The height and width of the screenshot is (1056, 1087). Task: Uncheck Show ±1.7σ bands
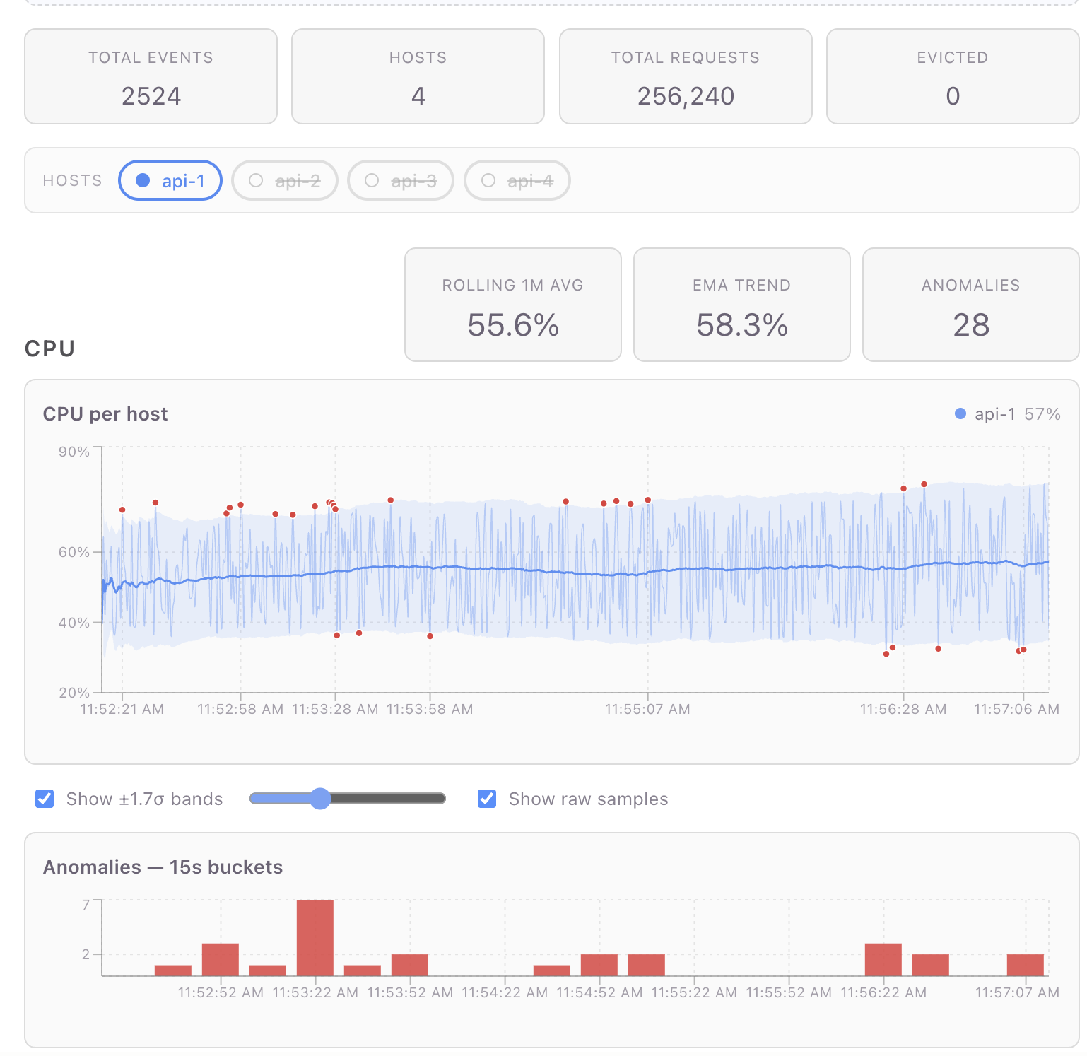pyautogui.click(x=45, y=799)
